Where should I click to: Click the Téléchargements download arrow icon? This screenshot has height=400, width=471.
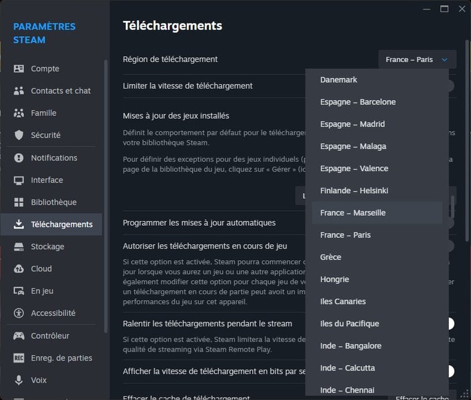[18, 224]
